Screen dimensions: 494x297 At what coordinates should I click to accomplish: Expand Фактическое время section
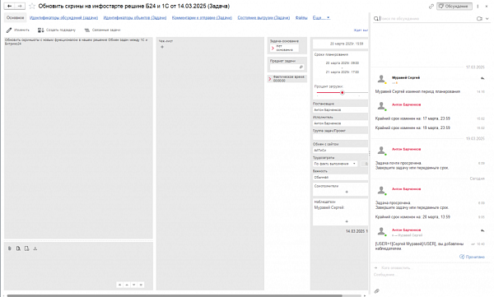[x=270, y=79]
